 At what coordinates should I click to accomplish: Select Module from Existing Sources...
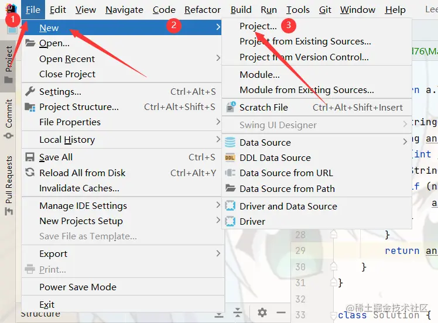[x=307, y=90]
